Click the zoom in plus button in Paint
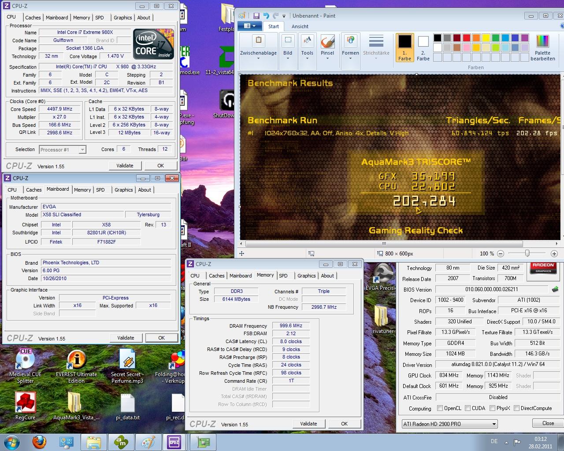 (554, 253)
